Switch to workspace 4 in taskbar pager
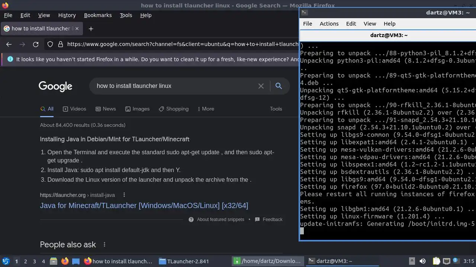The width and height of the screenshot is (476, 267). [x=43, y=261]
